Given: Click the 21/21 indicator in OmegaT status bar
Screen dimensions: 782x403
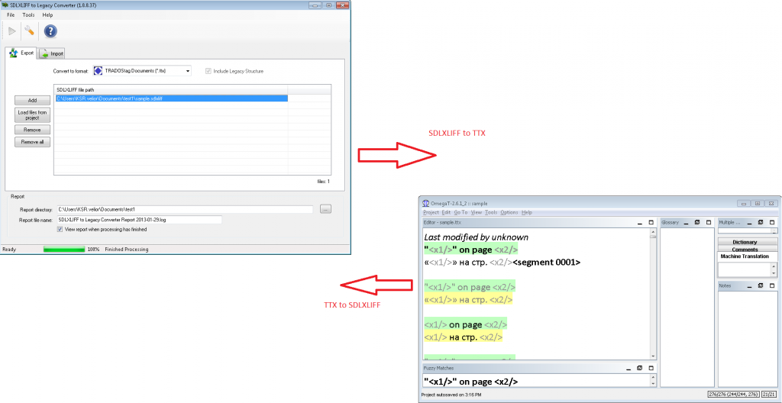Looking at the screenshot, I should coord(768,395).
